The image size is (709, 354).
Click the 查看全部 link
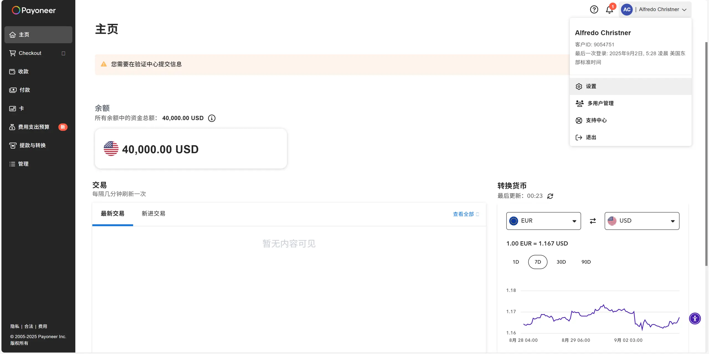(x=466, y=214)
